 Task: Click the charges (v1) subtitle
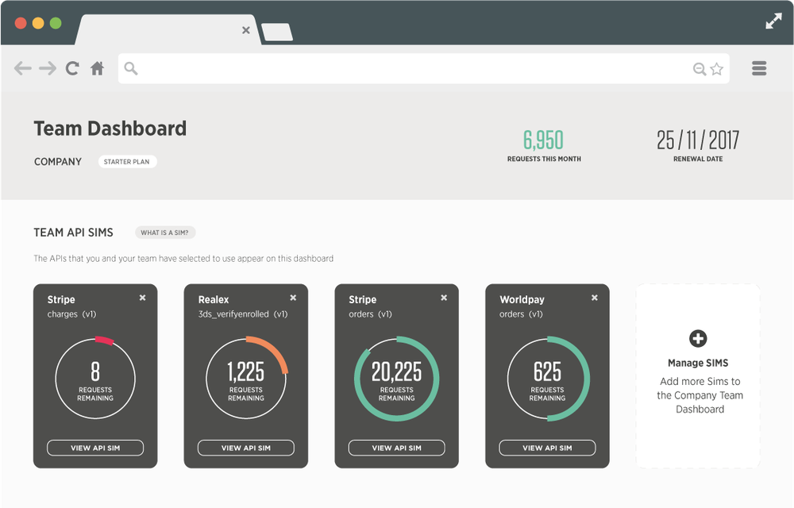(72, 314)
